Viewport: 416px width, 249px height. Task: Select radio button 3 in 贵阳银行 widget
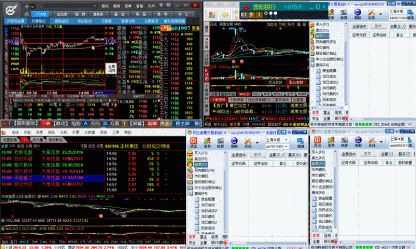point(275,13)
